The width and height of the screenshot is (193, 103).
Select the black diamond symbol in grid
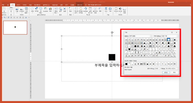point(168,43)
